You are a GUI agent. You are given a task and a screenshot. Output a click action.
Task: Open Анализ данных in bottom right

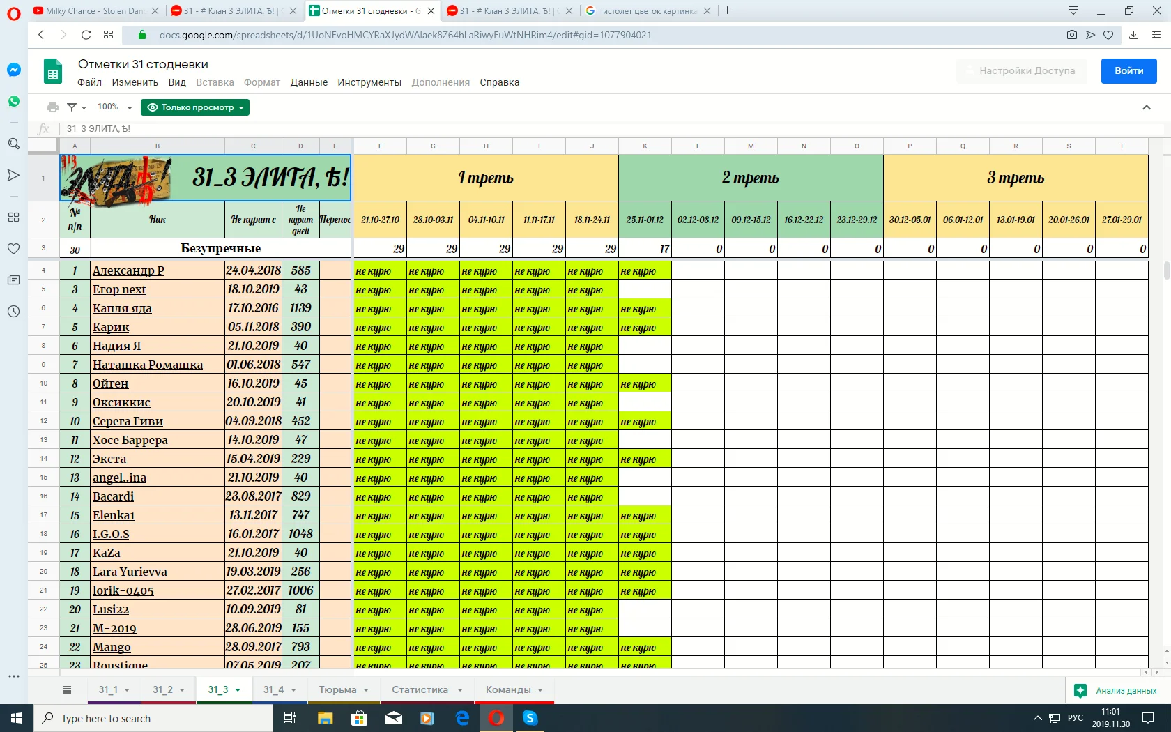point(1116,690)
